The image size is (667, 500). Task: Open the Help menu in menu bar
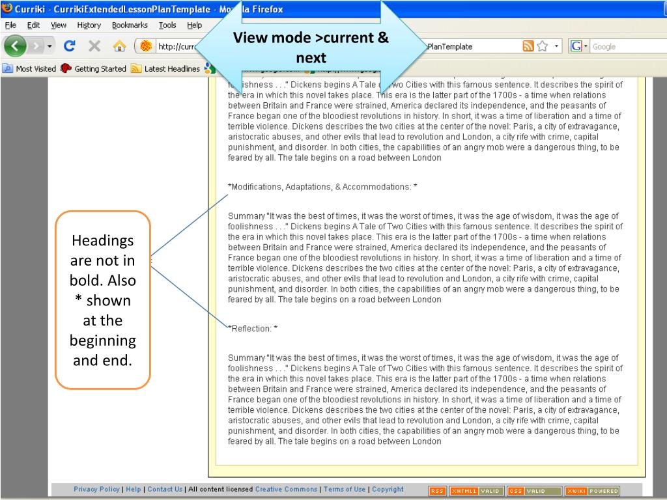[194, 25]
